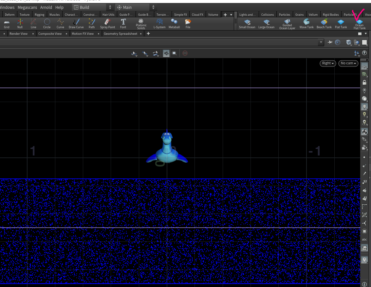
Task: Click the Large Ocean shelf tool
Action: click(267, 24)
